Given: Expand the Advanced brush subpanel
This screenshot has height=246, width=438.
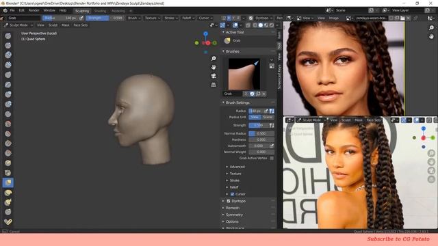Looking at the screenshot, I should pos(237,167).
